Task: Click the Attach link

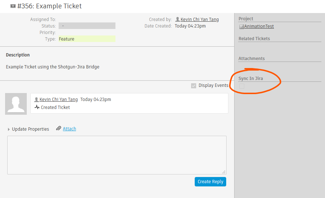Action: coord(69,129)
